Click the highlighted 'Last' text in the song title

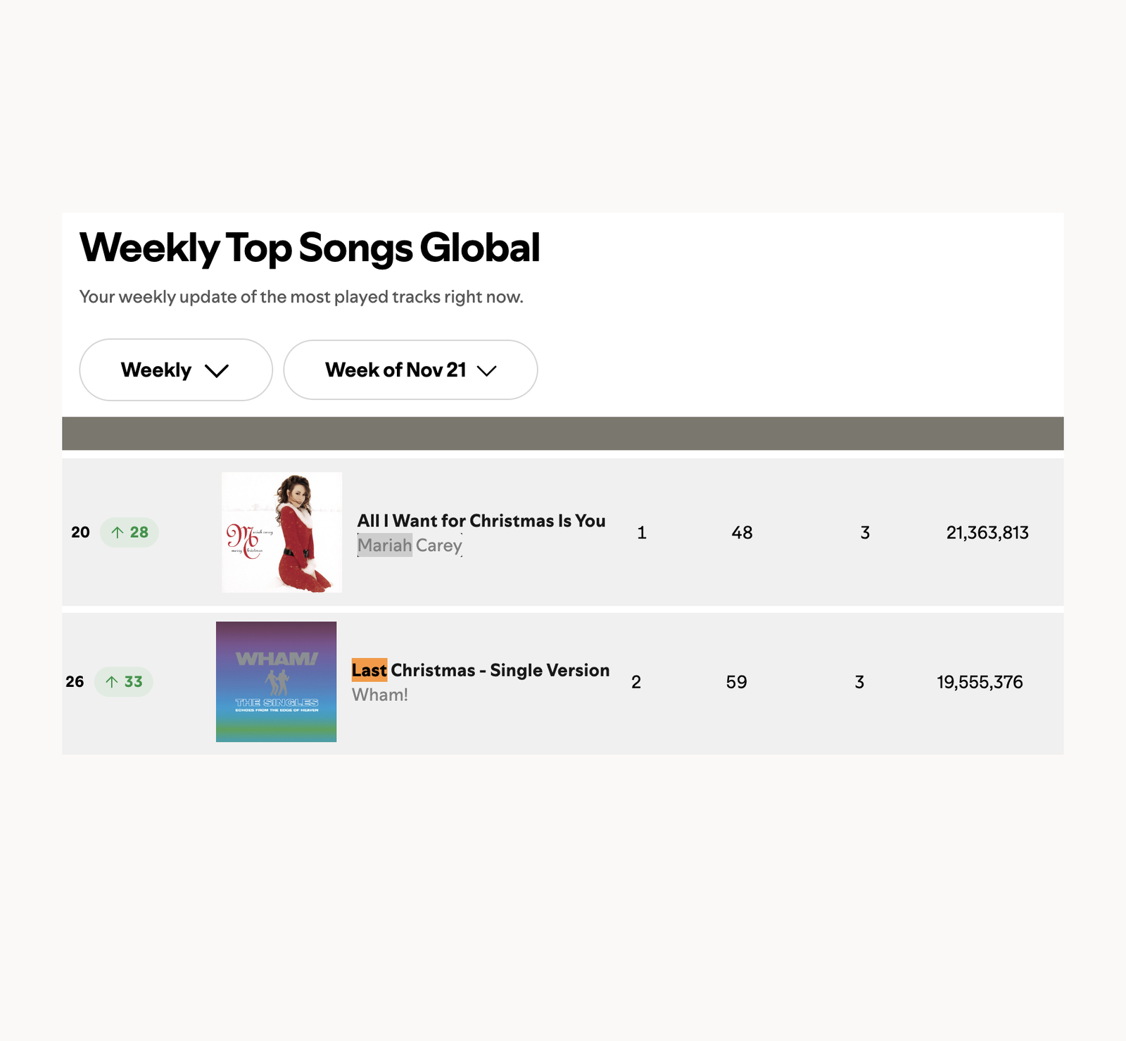(x=369, y=670)
